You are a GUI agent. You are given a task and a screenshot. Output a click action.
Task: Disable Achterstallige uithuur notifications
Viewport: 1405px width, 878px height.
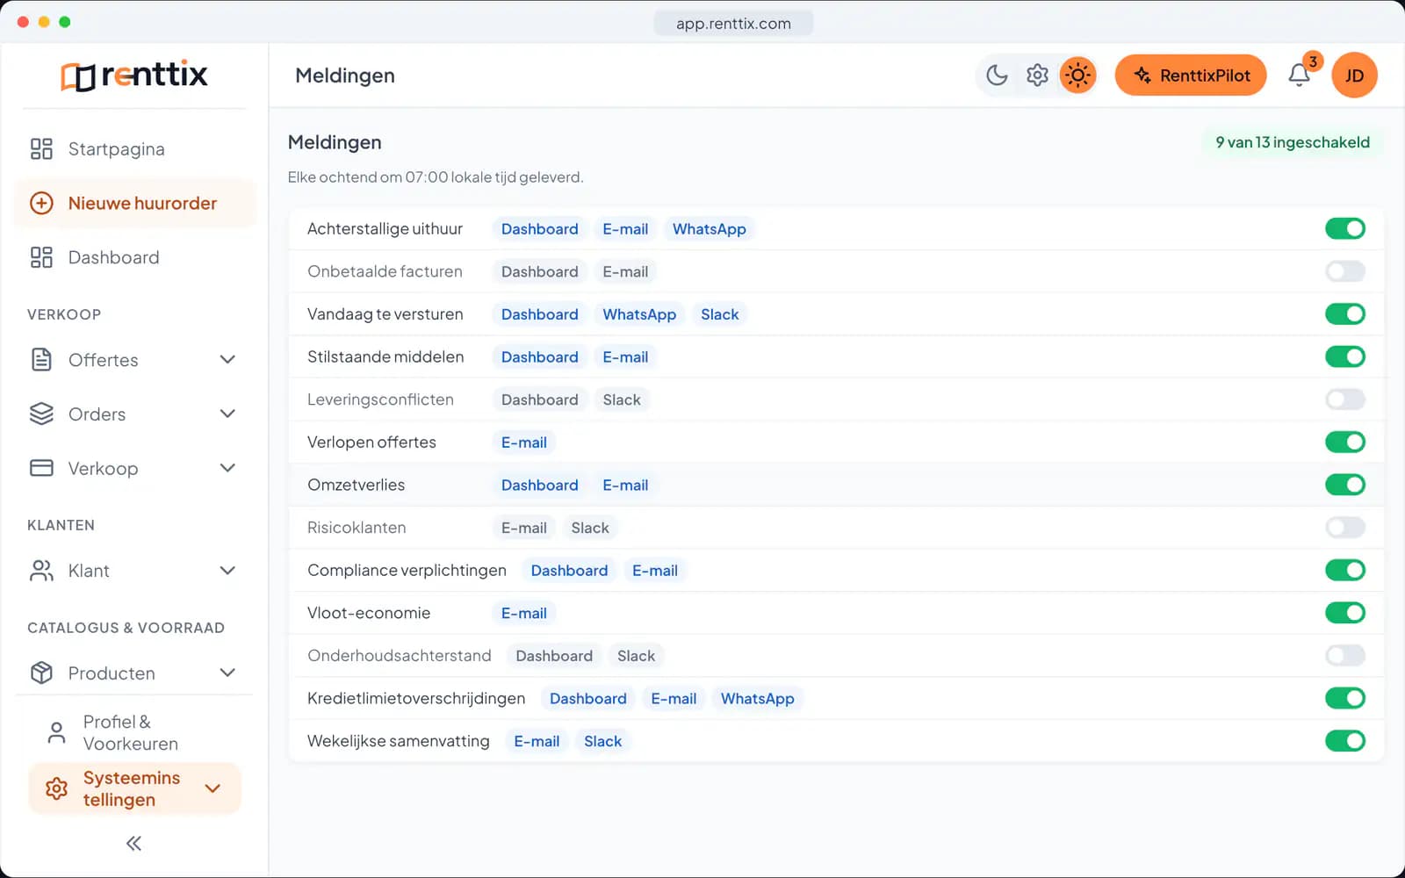(x=1345, y=229)
